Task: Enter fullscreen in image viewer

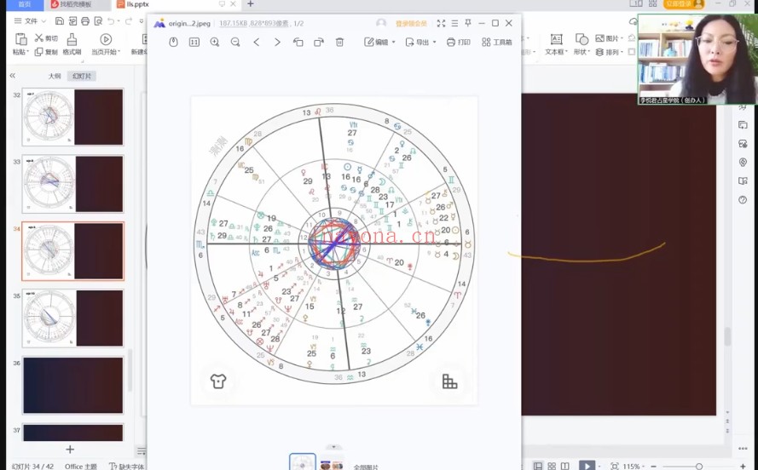Action: click(441, 23)
